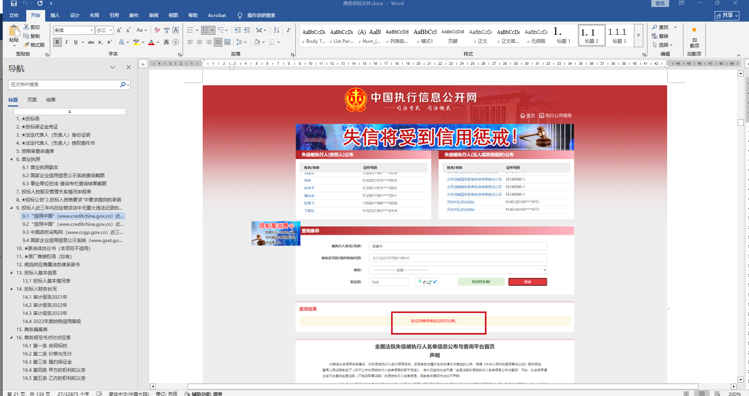Switch to the 审阅 (Review) ribbon tab

click(x=154, y=15)
